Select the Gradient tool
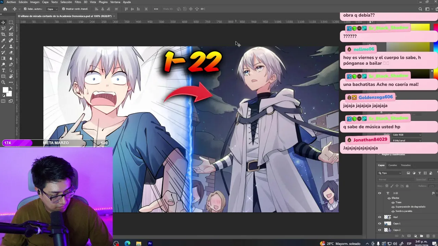The height and width of the screenshot is (246, 438). click(x=3, y=58)
